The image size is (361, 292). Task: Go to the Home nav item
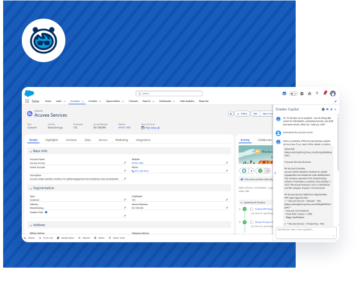[x=48, y=101]
